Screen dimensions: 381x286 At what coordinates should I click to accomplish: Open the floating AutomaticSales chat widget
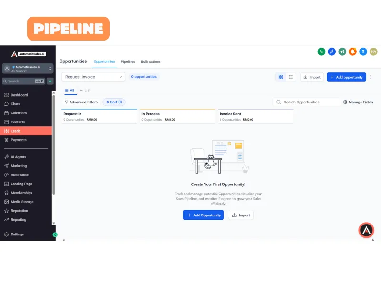pyautogui.click(x=366, y=230)
